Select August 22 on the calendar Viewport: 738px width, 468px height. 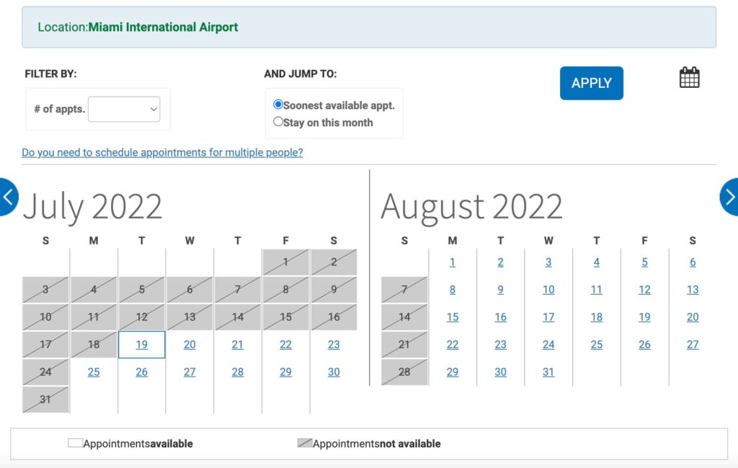452,345
